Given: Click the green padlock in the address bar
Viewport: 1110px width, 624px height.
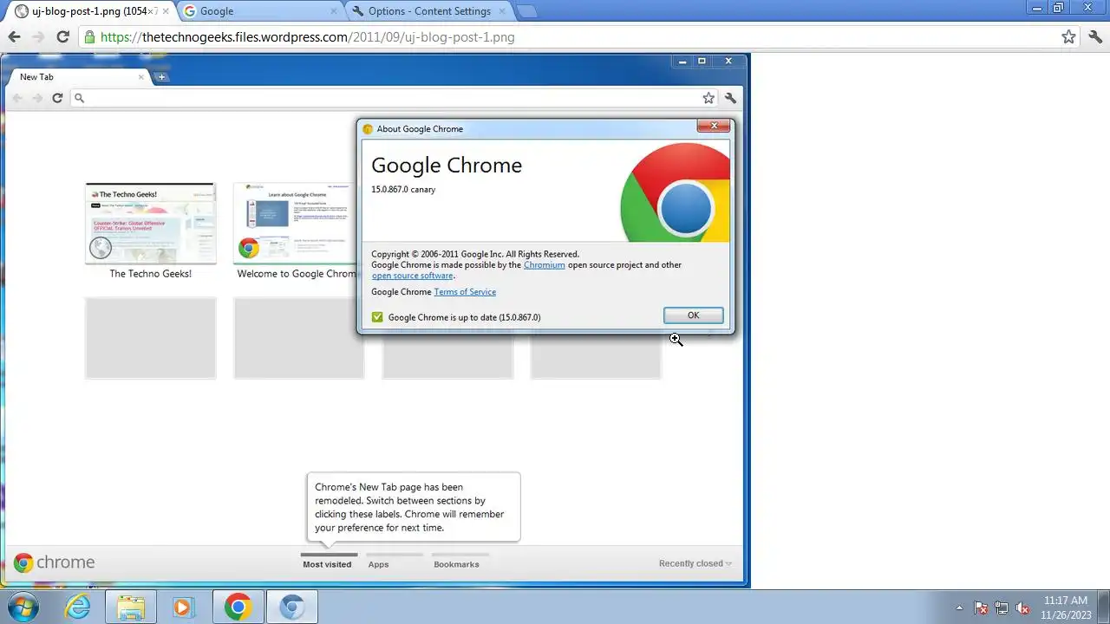Looking at the screenshot, I should tap(89, 37).
